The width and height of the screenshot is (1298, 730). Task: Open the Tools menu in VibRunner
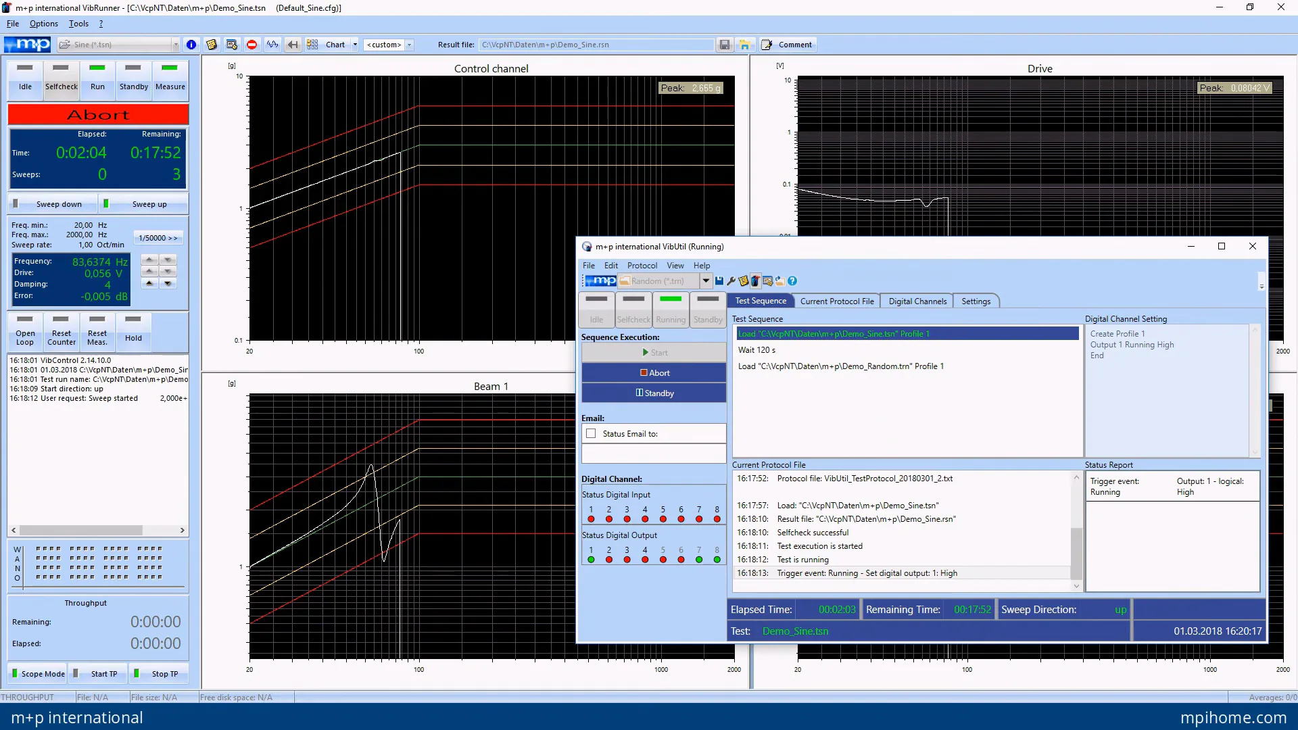coord(78,24)
